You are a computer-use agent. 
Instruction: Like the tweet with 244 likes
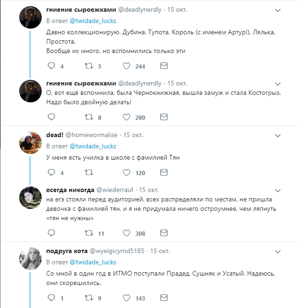[127, 66]
